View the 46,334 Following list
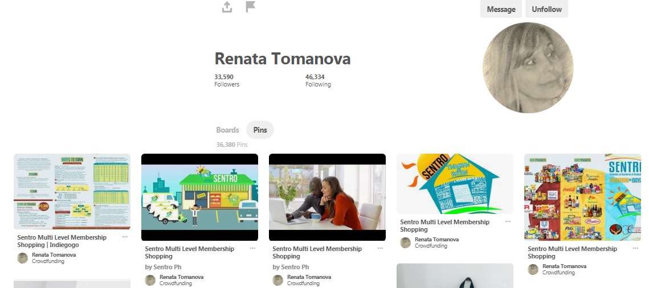 point(318,81)
